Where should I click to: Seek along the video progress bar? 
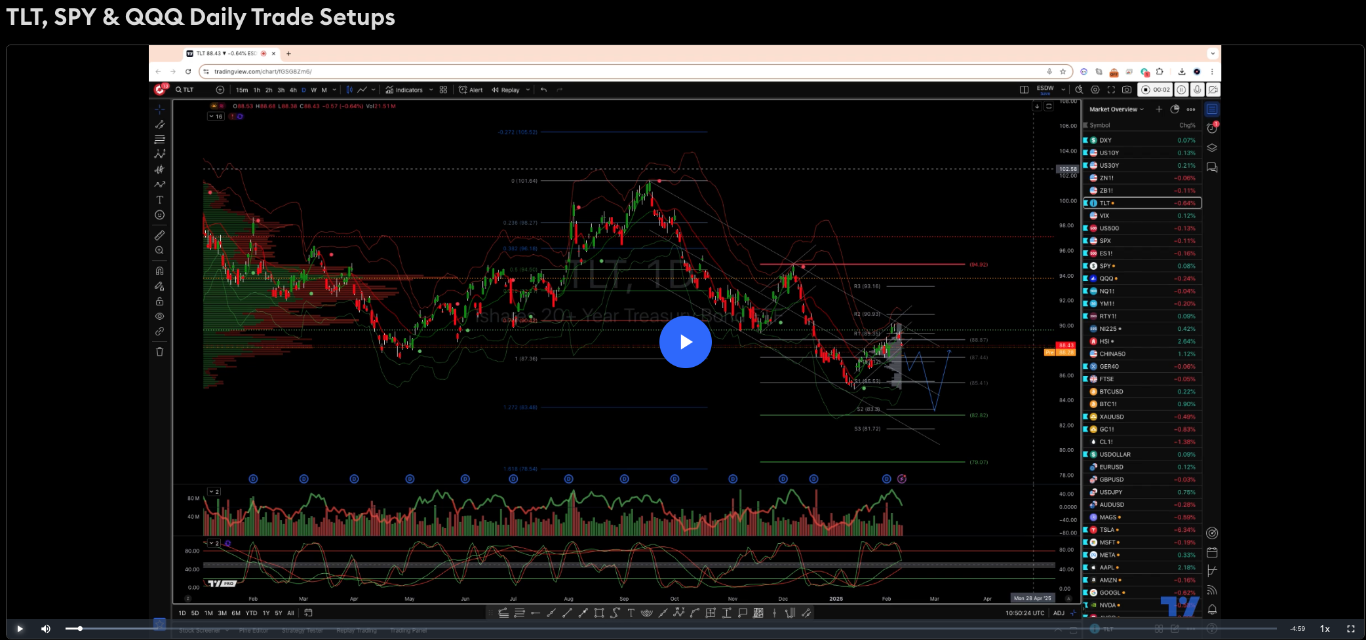click(671, 629)
